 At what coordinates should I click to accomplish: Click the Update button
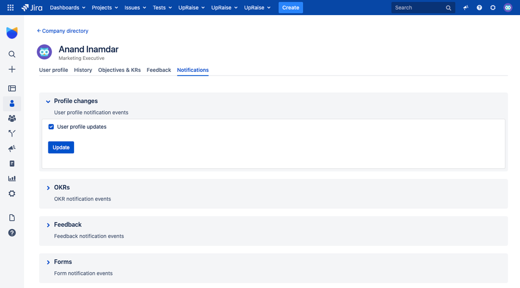[61, 147]
